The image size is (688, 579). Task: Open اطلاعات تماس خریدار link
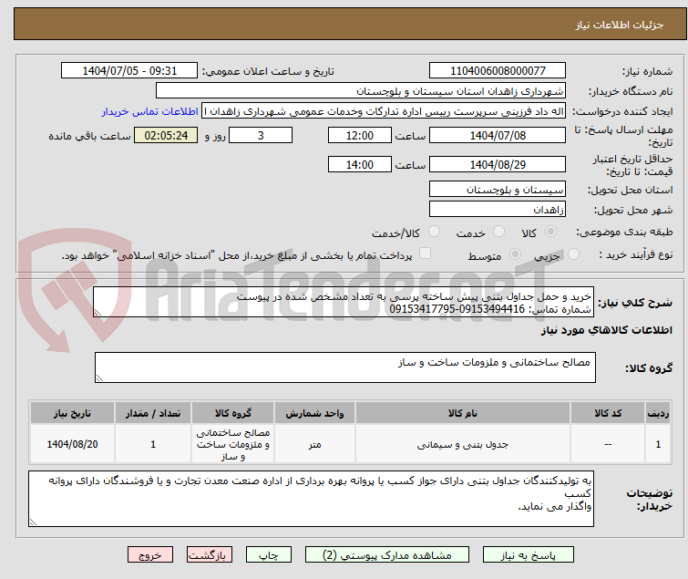coord(150,111)
